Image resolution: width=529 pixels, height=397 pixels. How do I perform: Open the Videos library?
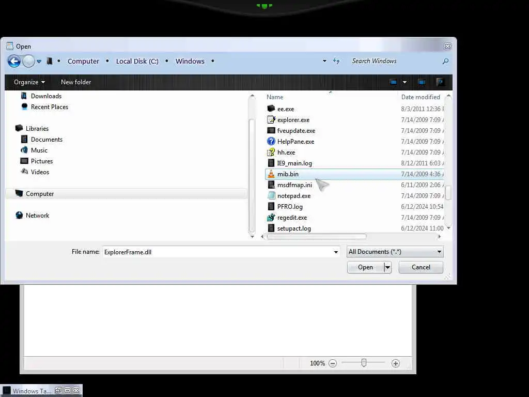pos(40,172)
